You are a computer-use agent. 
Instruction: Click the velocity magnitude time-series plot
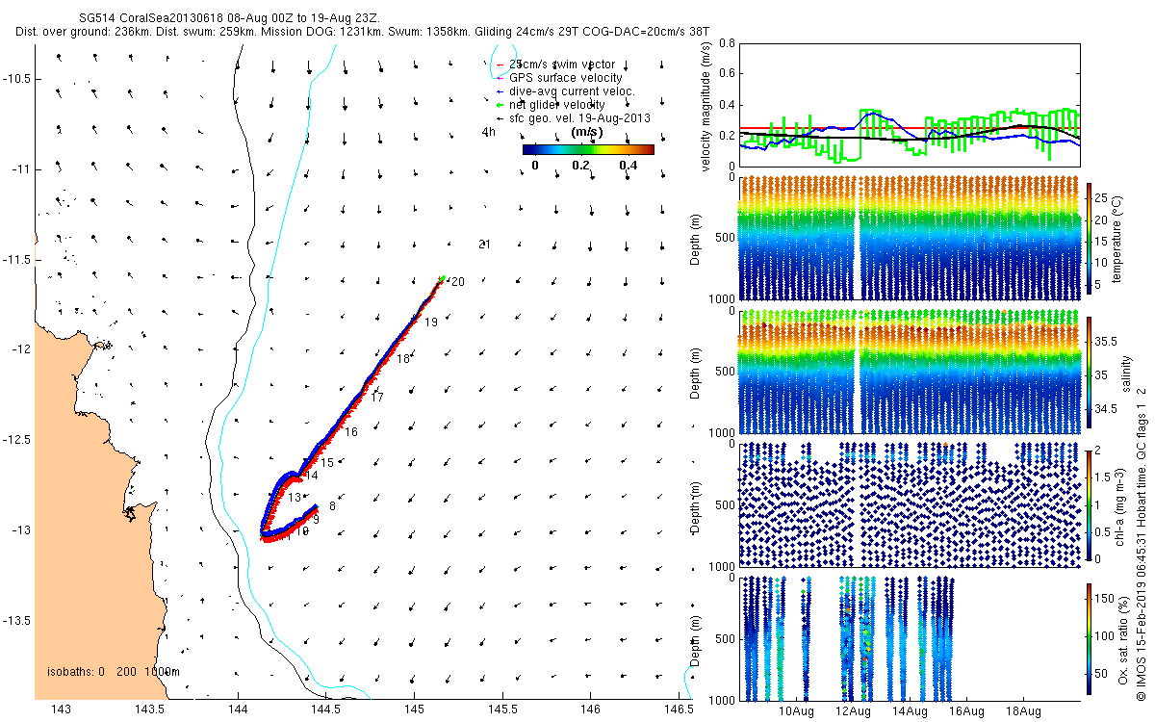click(x=911, y=105)
